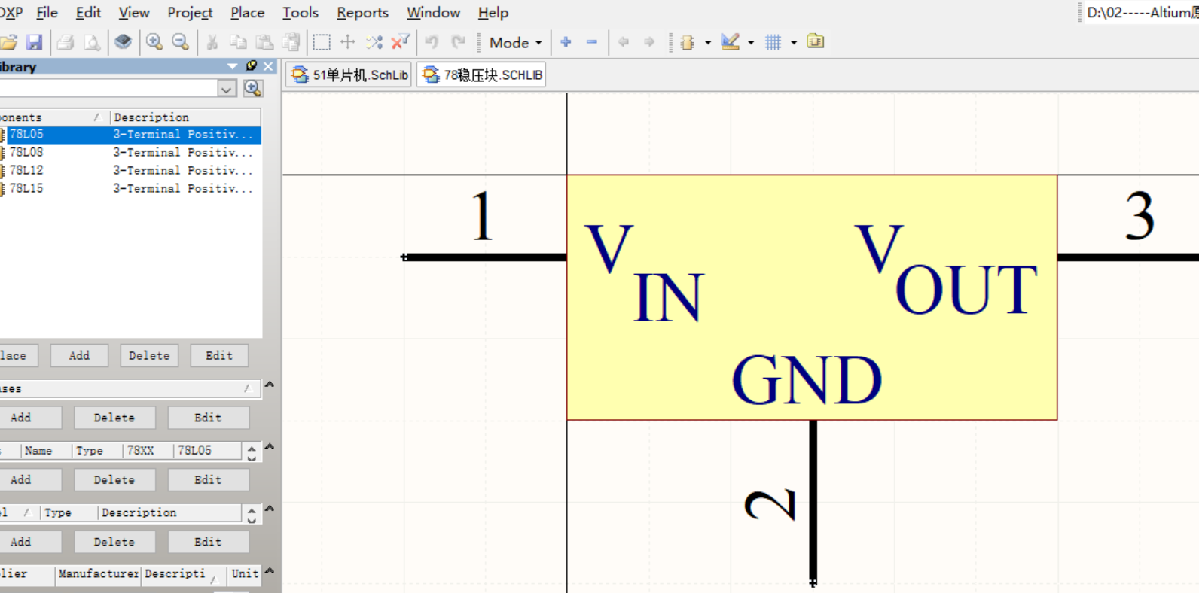
Task: Collapse the supplier section chevron
Action: 270,571
